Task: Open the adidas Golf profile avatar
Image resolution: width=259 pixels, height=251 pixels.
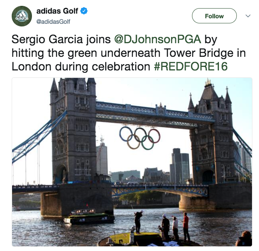Action: point(22,16)
